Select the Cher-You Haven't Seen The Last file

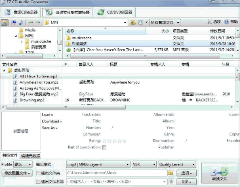(150, 50)
